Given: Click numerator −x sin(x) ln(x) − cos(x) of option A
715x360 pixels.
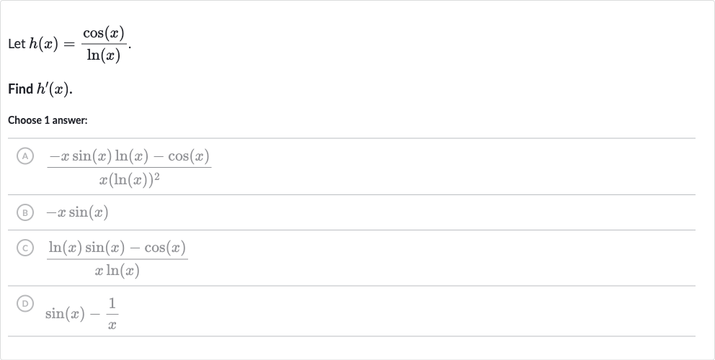Looking at the screenshot, I should [129, 156].
